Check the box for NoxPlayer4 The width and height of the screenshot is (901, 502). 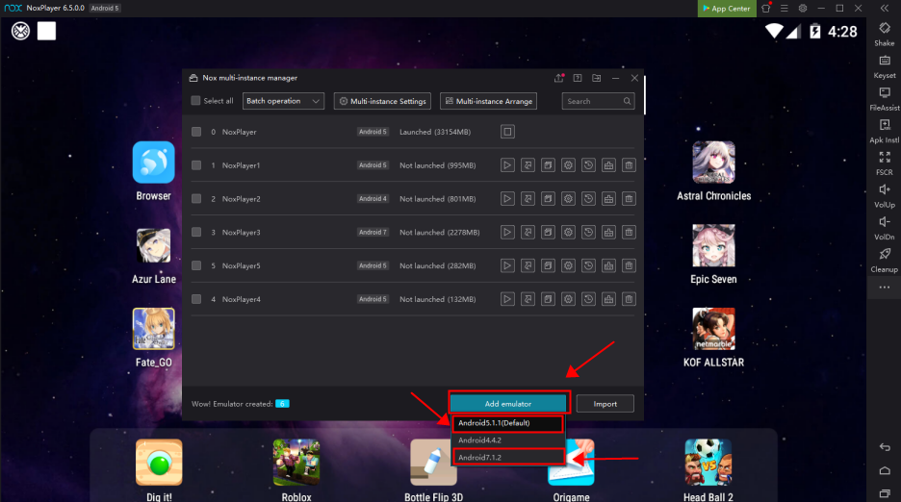(x=196, y=299)
